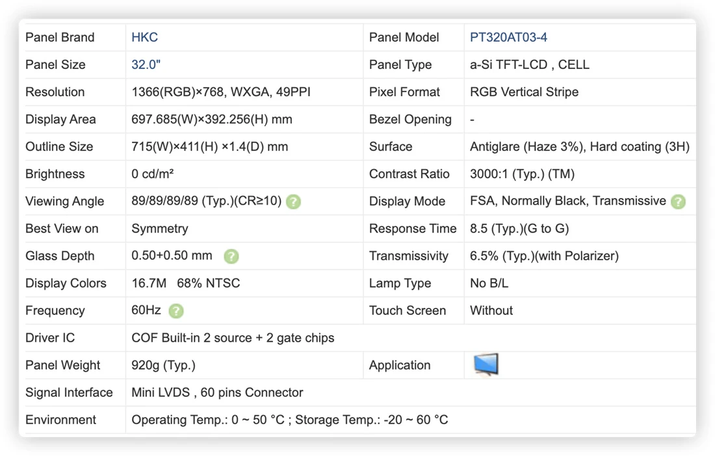Click the Panel Size label
715x456 pixels.
pos(55,65)
